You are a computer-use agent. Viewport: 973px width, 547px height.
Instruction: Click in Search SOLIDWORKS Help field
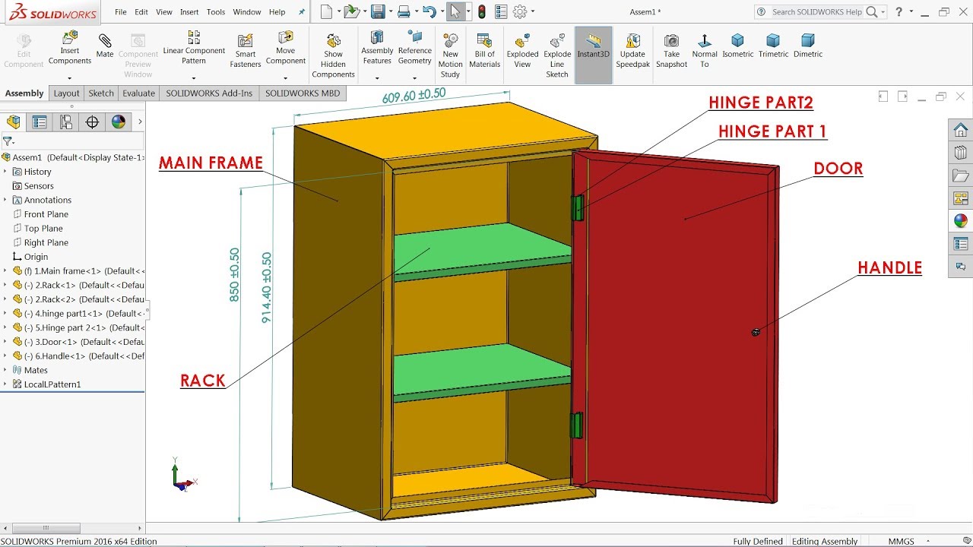click(816, 12)
